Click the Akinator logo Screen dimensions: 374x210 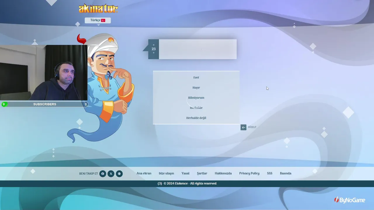(98, 8)
